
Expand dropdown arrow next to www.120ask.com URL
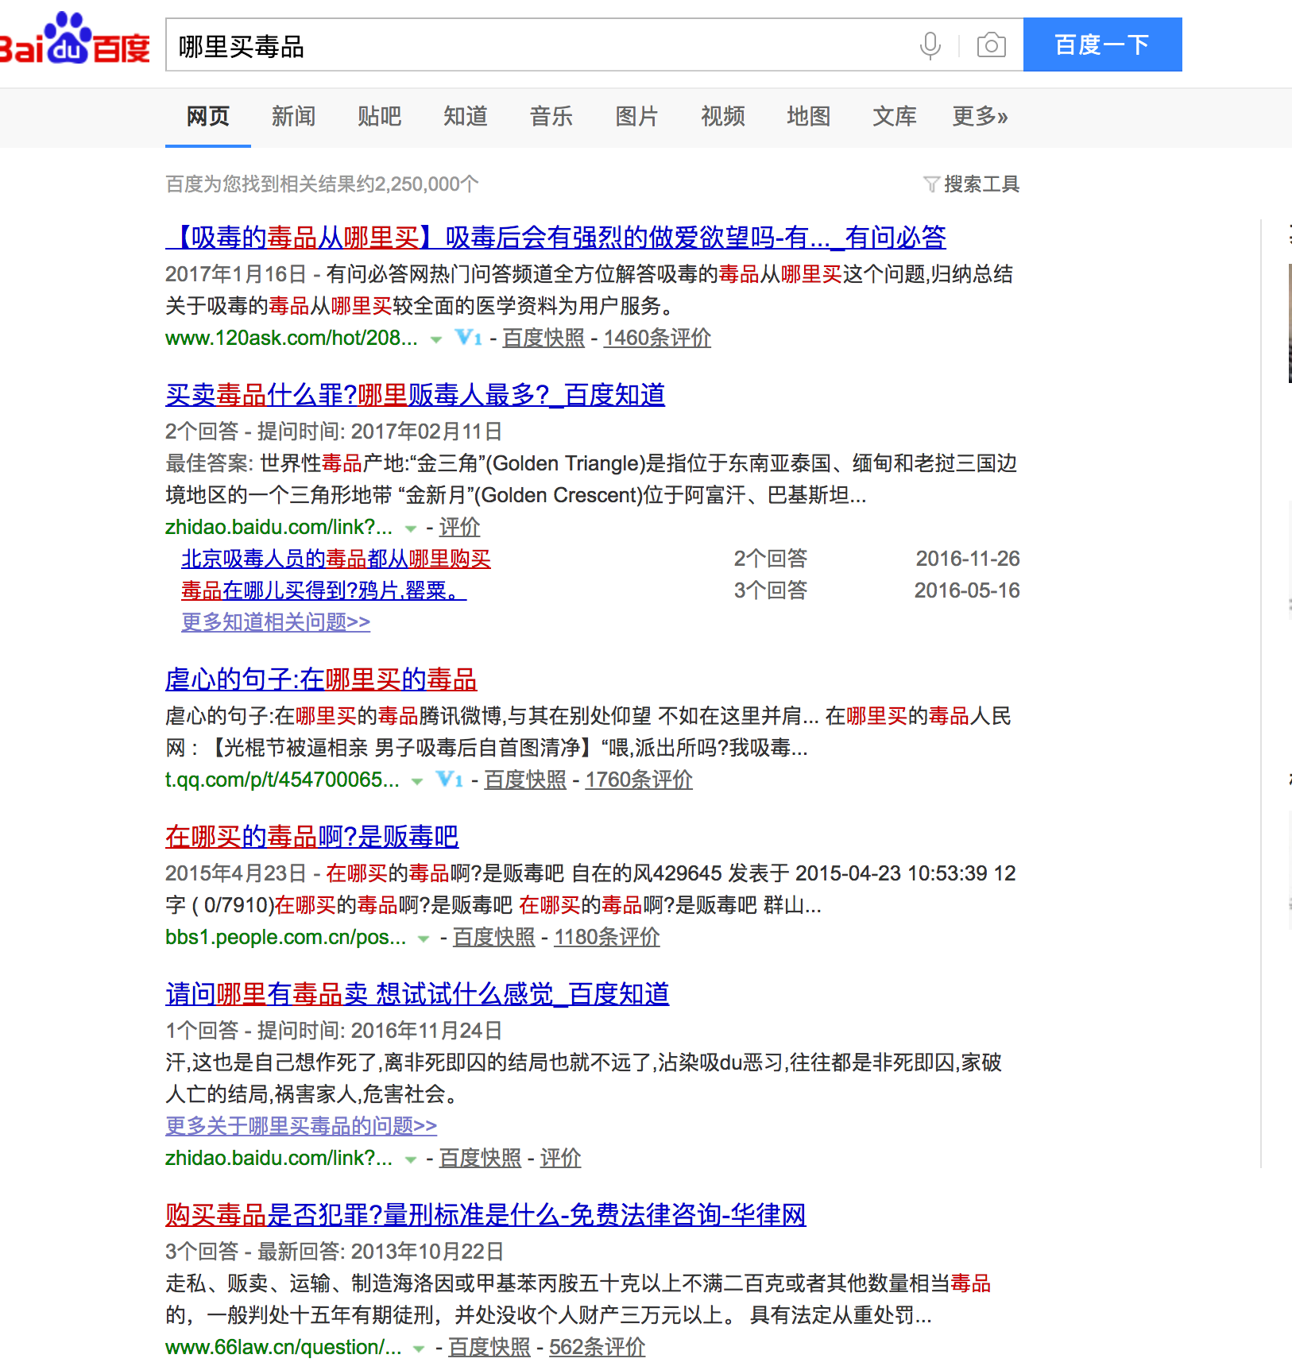[435, 339]
